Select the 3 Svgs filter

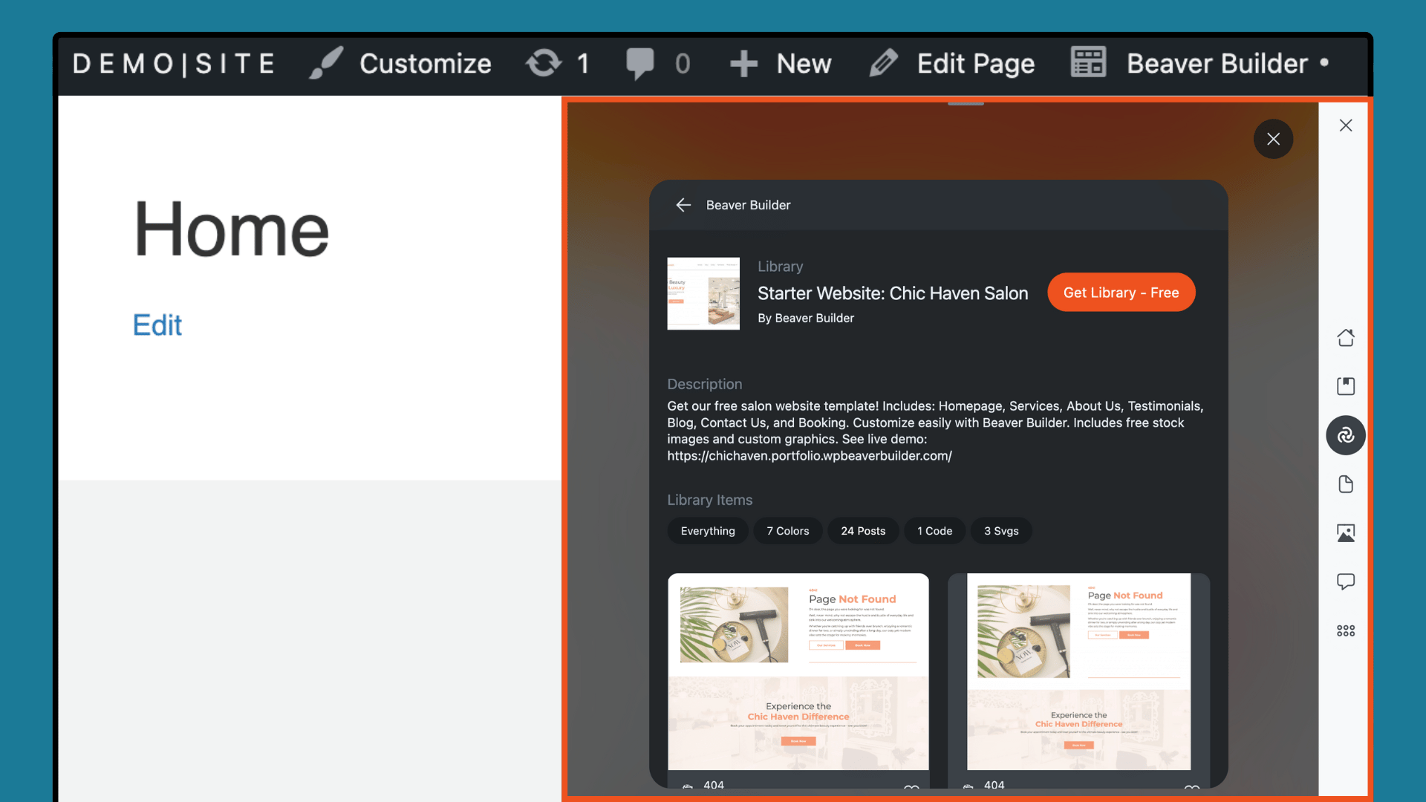[1000, 531]
